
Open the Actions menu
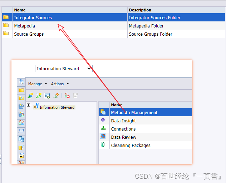(x=57, y=84)
